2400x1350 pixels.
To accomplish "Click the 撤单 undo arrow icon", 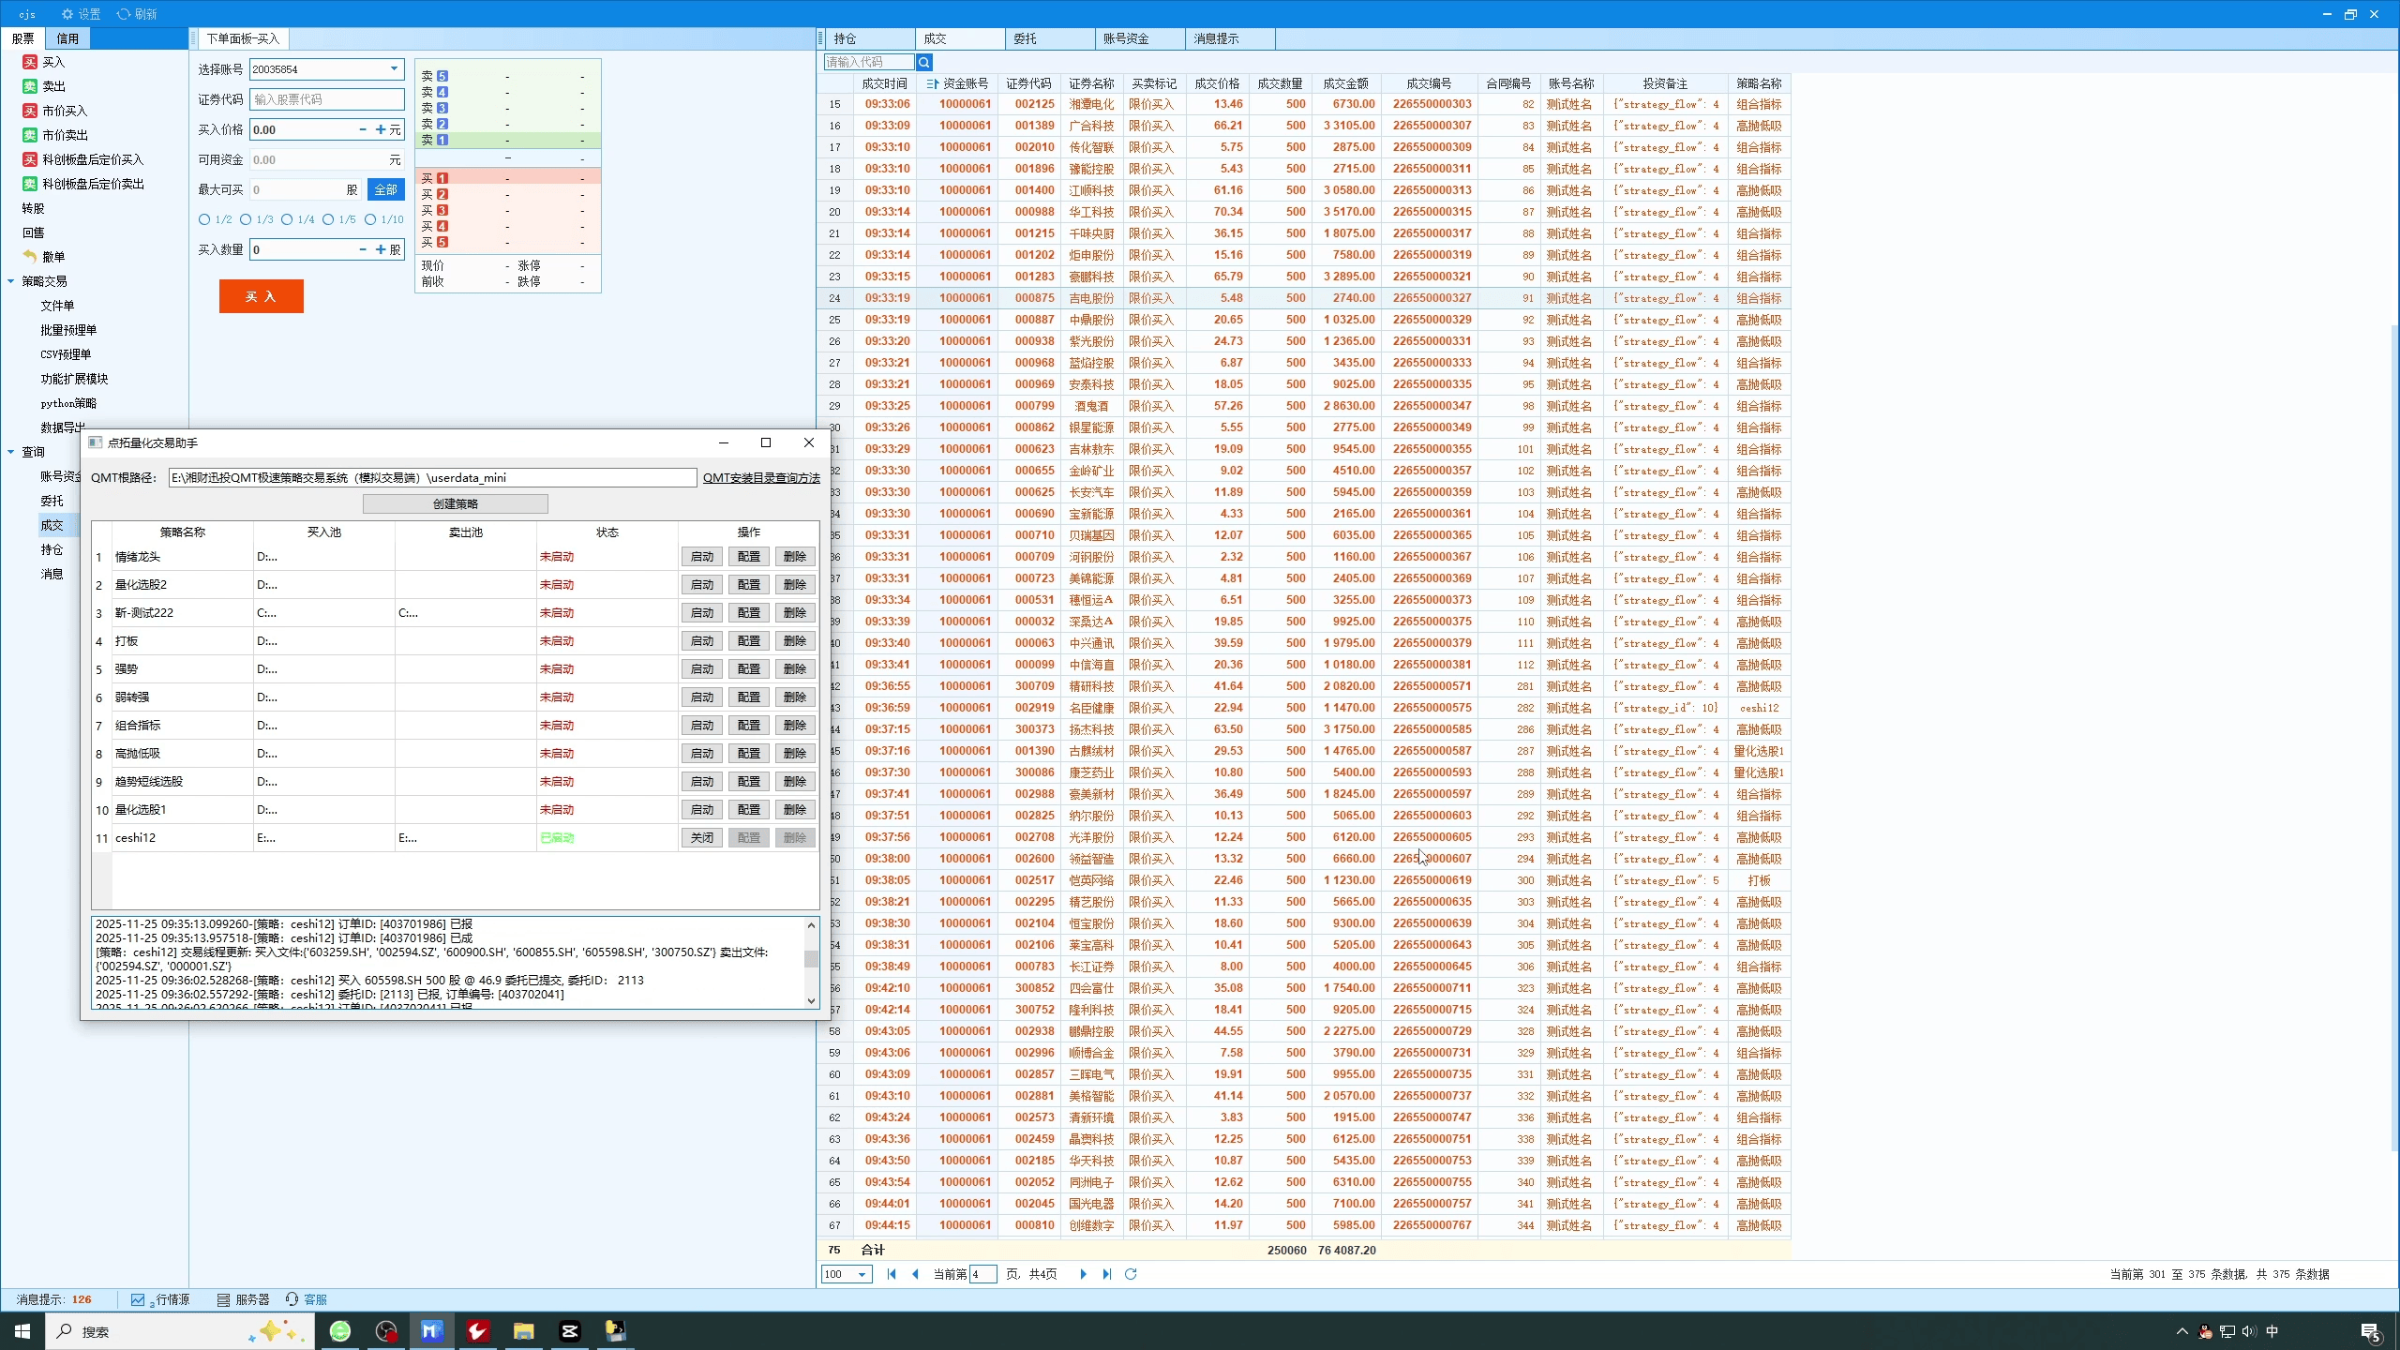I will tap(30, 257).
